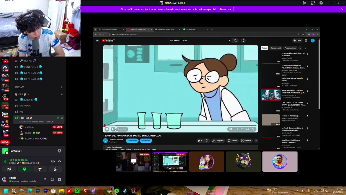Dislike the video with thumbs down
Viewport: 346px width, 195px height.
tap(207, 141)
